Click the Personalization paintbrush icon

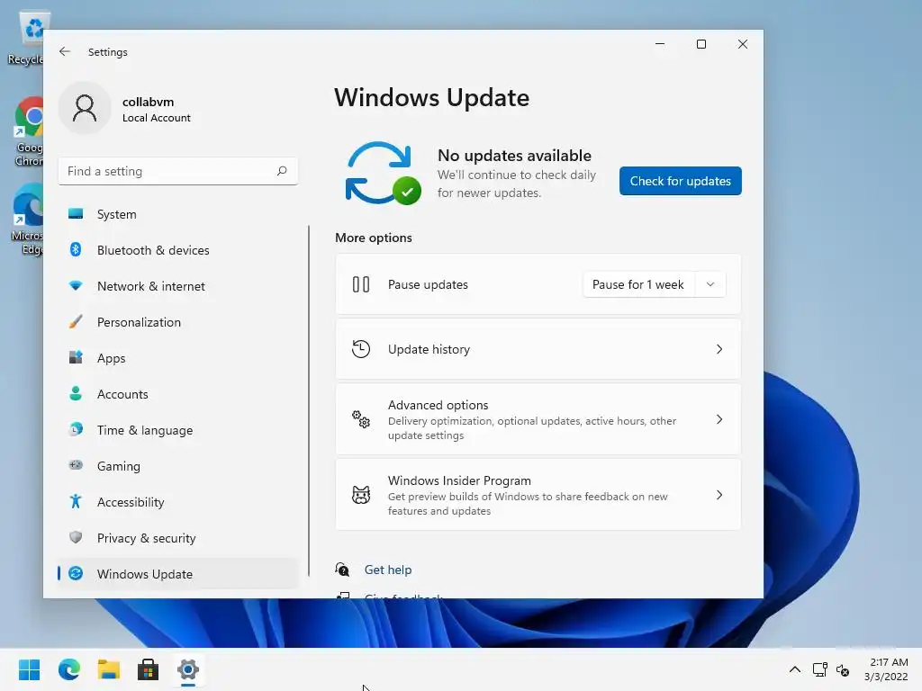pos(76,322)
